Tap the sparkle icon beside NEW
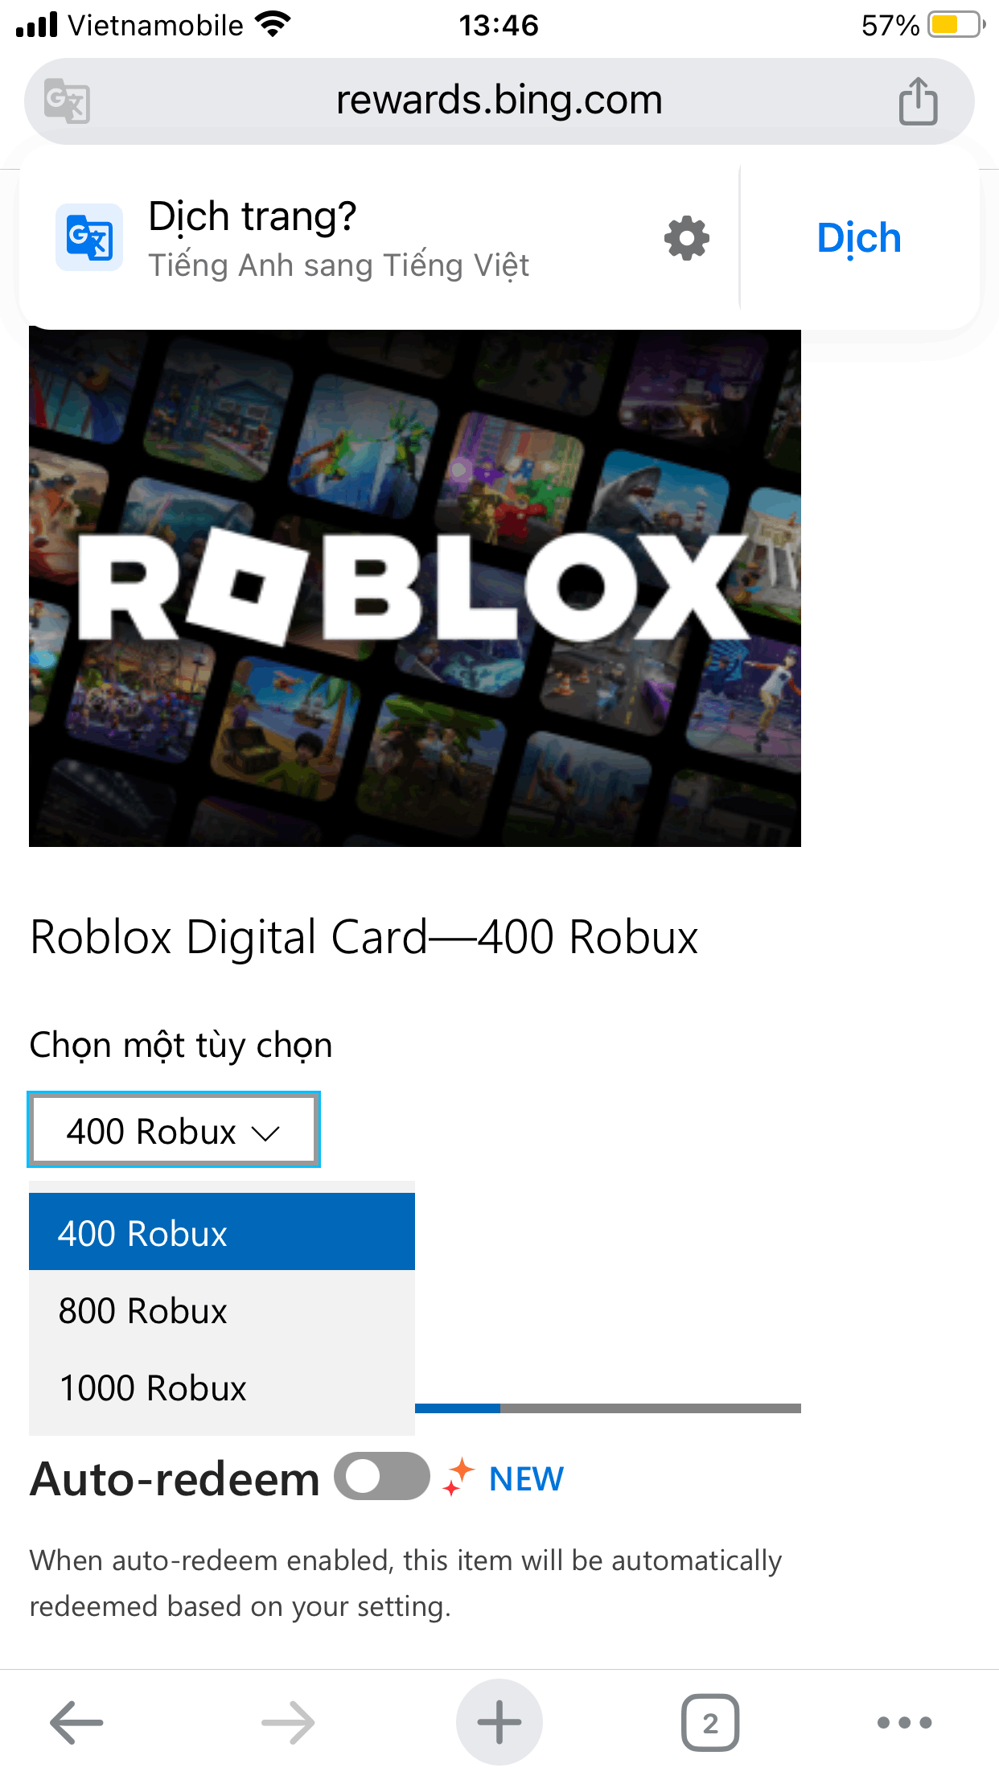This screenshot has height=1776, width=999. (x=459, y=1477)
